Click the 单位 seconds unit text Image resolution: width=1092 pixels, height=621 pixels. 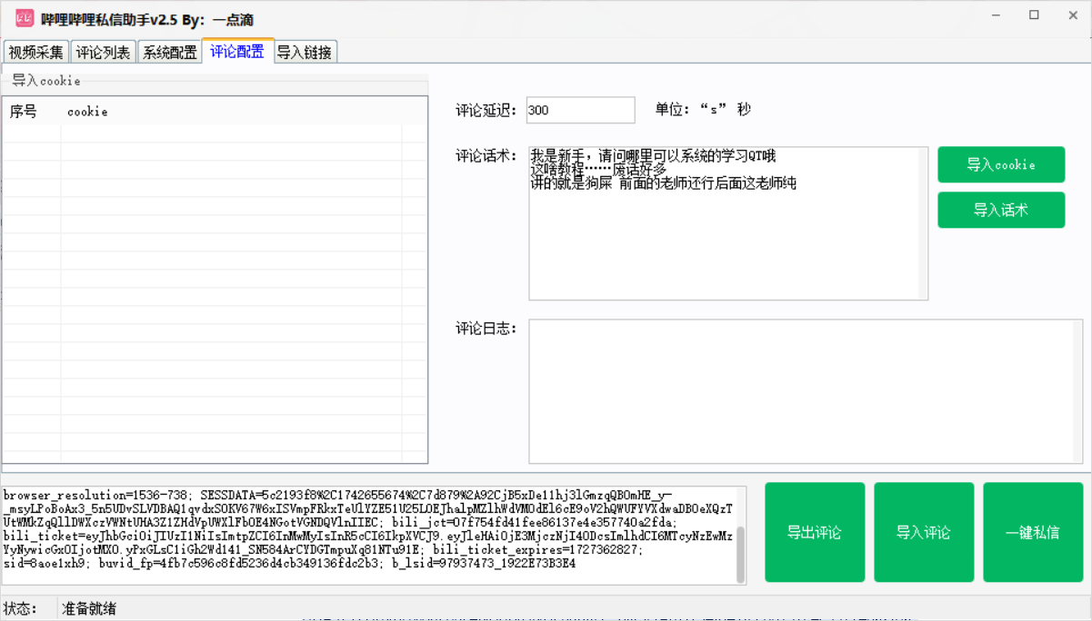point(703,110)
